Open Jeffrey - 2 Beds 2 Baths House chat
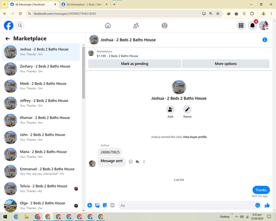 click(41, 103)
